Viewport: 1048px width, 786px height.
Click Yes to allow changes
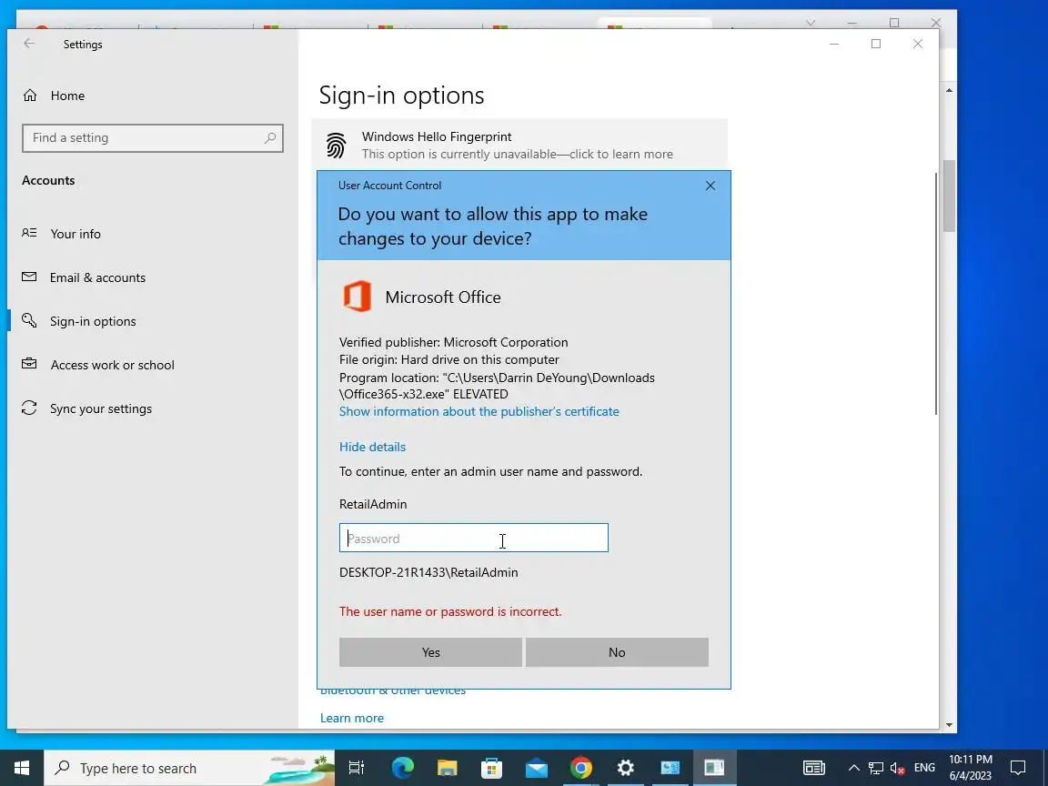tap(430, 652)
